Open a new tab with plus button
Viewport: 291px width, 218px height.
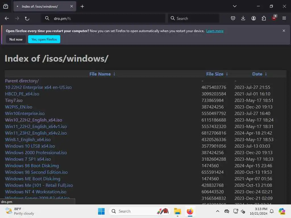(82, 7)
